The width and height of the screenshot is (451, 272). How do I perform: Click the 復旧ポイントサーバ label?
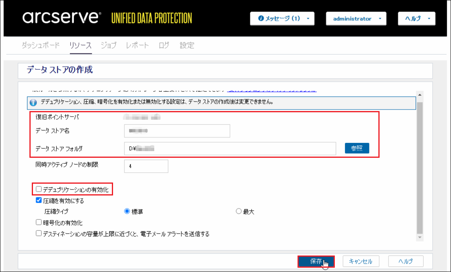pos(57,117)
